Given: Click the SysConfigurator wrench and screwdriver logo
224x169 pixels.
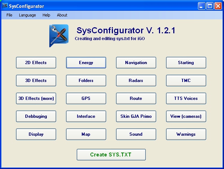Looking at the screenshot, I should 59,35.
